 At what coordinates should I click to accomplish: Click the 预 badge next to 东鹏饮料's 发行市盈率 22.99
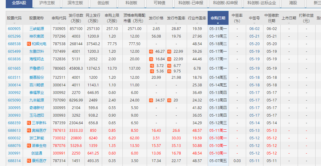pos(169,51)
